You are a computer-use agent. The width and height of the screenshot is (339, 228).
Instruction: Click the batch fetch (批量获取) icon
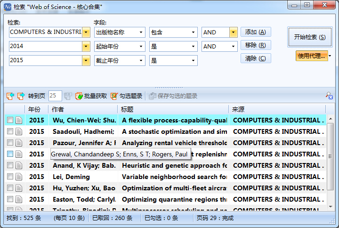(x=79, y=96)
